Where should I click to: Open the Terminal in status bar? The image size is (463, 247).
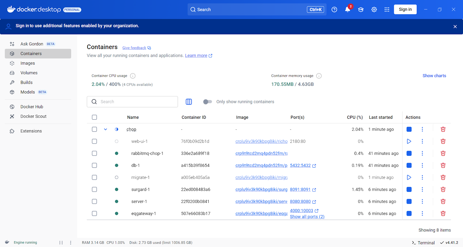pyautogui.click(x=423, y=243)
